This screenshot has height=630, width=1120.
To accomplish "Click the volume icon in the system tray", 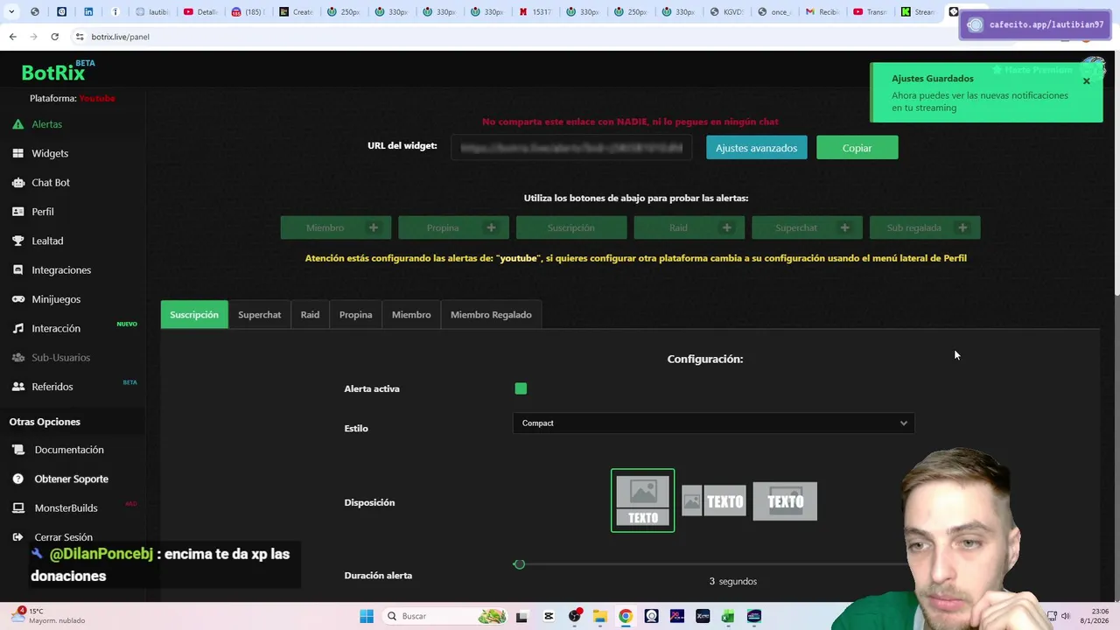I will click(x=1065, y=616).
